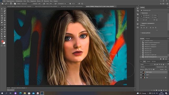This screenshot has height=95, width=169.
Task: Open the smoothing options gear
Action: coord(70,4)
